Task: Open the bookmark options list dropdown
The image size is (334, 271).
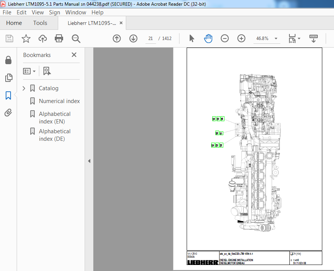Action: tap(29, 71)
